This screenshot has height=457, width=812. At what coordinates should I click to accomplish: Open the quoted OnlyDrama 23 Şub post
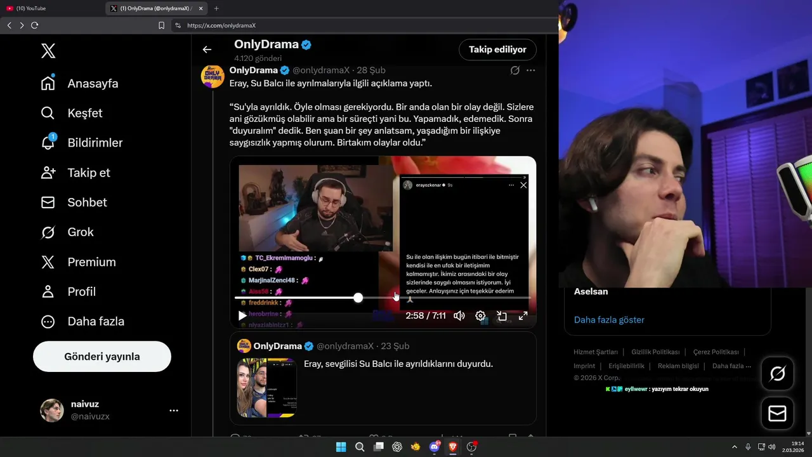pyautogui.click(x=383, y=378)
